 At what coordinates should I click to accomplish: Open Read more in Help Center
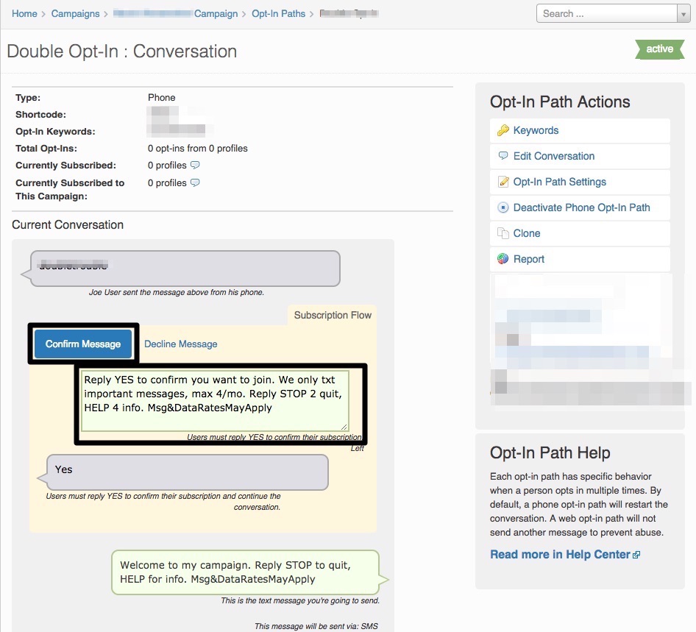pos(560,554)
